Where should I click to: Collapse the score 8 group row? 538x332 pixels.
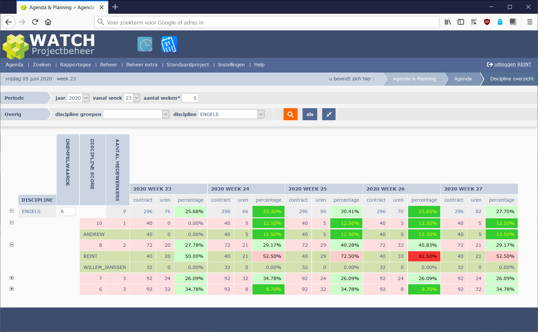(x=12, y=244)
